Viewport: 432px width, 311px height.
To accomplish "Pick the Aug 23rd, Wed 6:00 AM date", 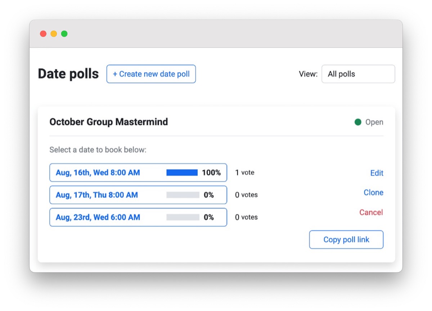I will (98, 217).
